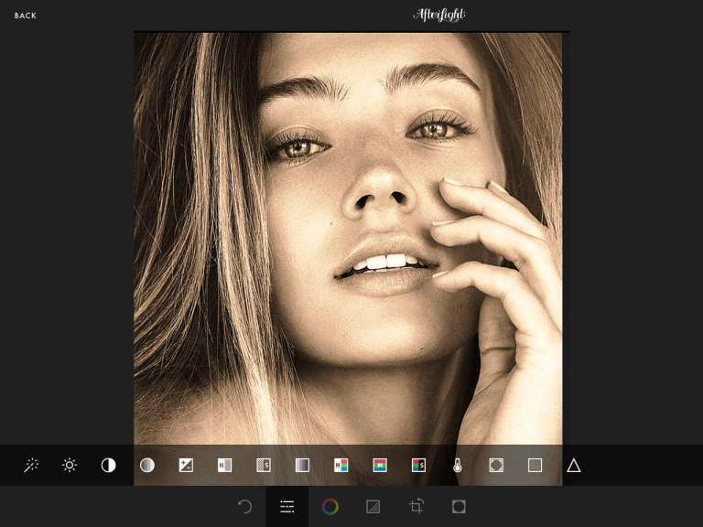Adjust temperature with the thermometer icon

tap(458, 466)
